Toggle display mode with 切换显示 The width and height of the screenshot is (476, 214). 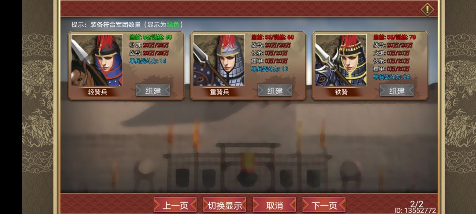pyautogui.click(x=225, y=205)
